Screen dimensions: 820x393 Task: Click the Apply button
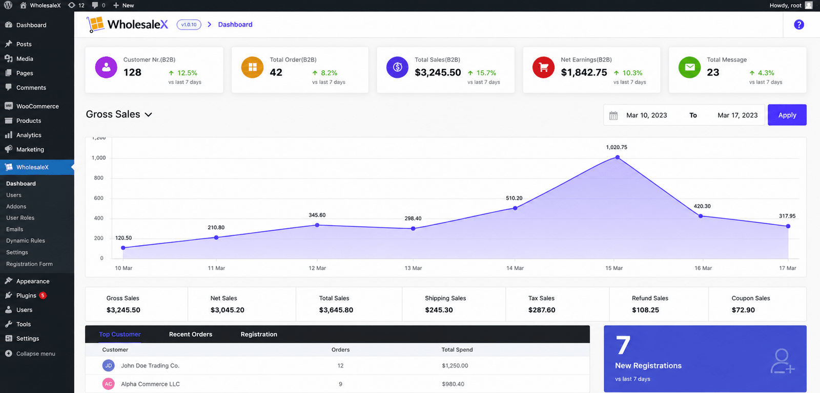point(787,115)
